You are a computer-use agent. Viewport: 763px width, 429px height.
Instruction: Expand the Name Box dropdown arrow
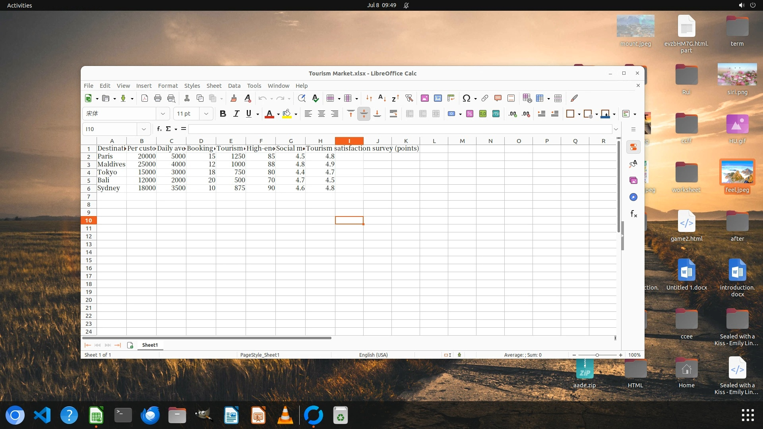(x=143, y=129)
